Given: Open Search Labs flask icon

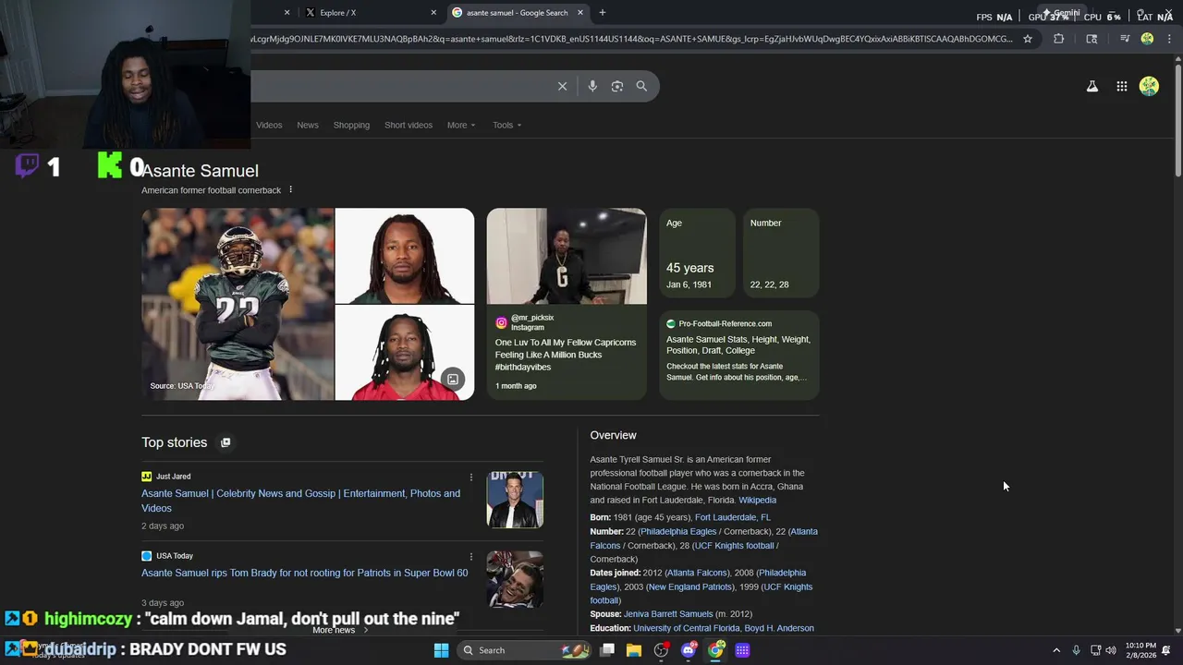Looking at the screenshot, I should (1092, 86).
